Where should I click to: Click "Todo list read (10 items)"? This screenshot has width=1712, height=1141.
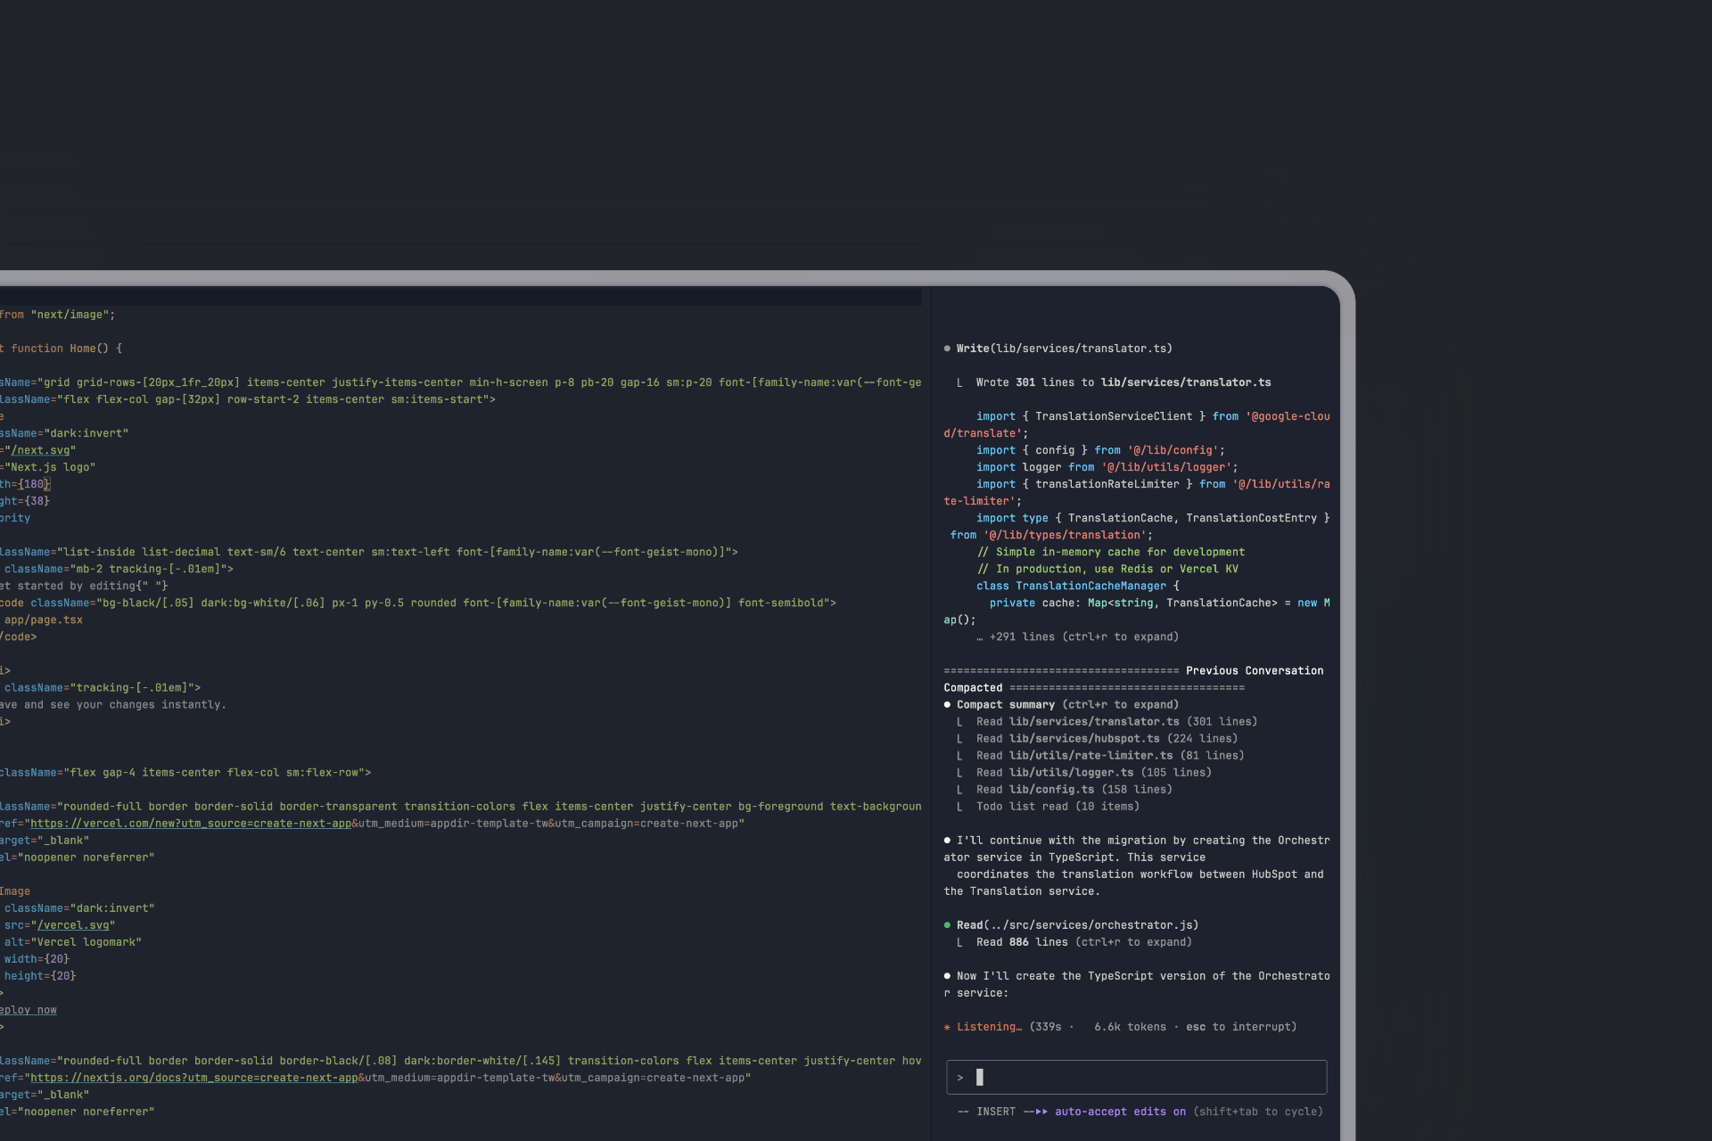click(x=1058, y=807)
